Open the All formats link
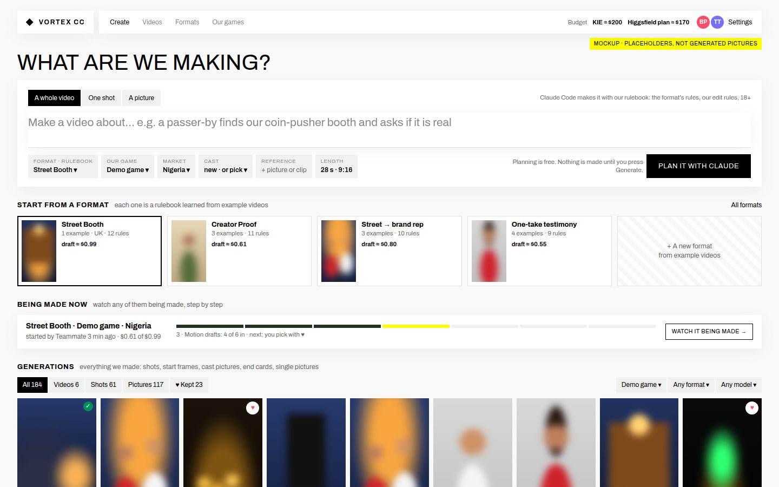 746,205
